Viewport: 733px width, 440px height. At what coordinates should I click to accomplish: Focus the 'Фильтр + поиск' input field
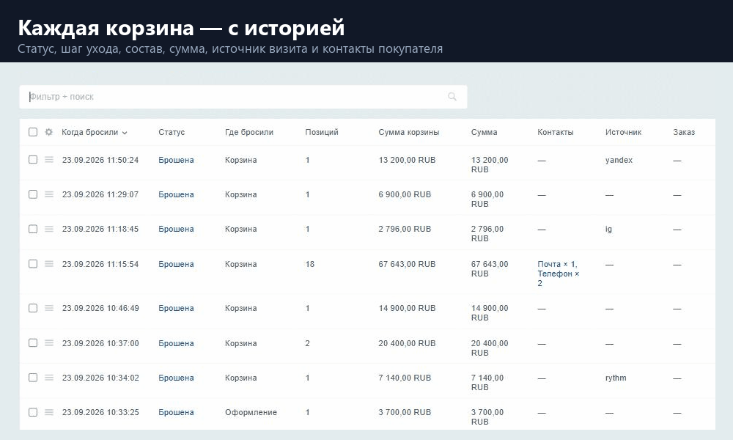coord(243,97)
